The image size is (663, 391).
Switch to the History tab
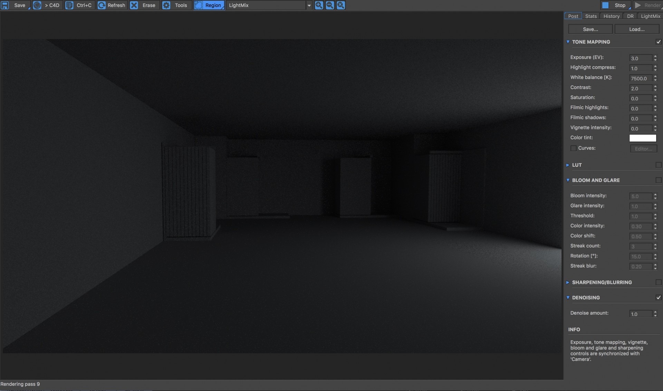click(x=611, y=16)
